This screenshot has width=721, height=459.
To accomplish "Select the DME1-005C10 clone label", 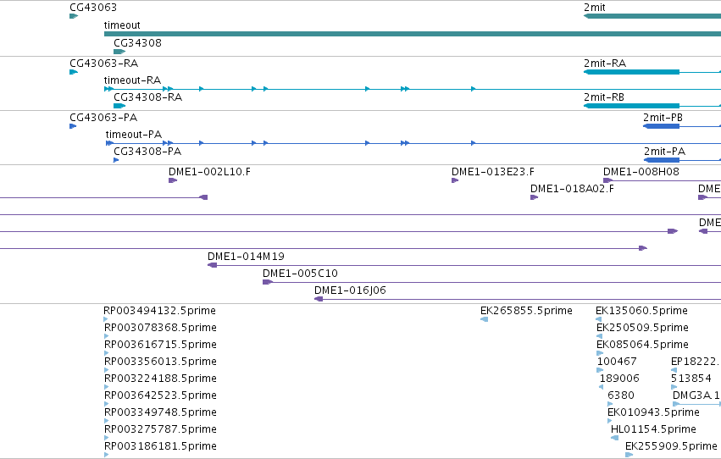I will (x=300, y=274).
